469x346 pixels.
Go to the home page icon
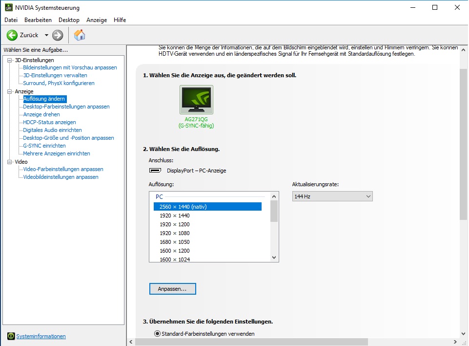80,35
